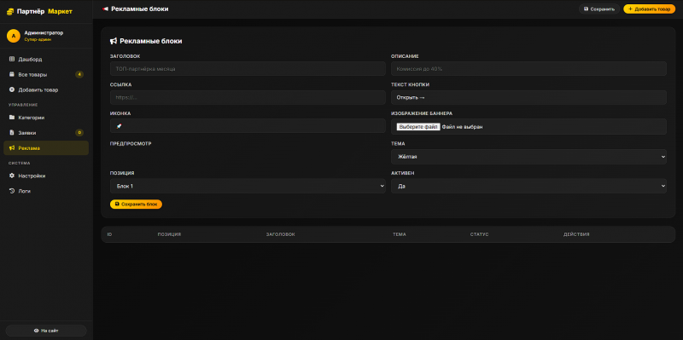Click the Выберите файл banner upload button
Image resolution: width=683 pixels, height=340 pixels.
(418, 127)
